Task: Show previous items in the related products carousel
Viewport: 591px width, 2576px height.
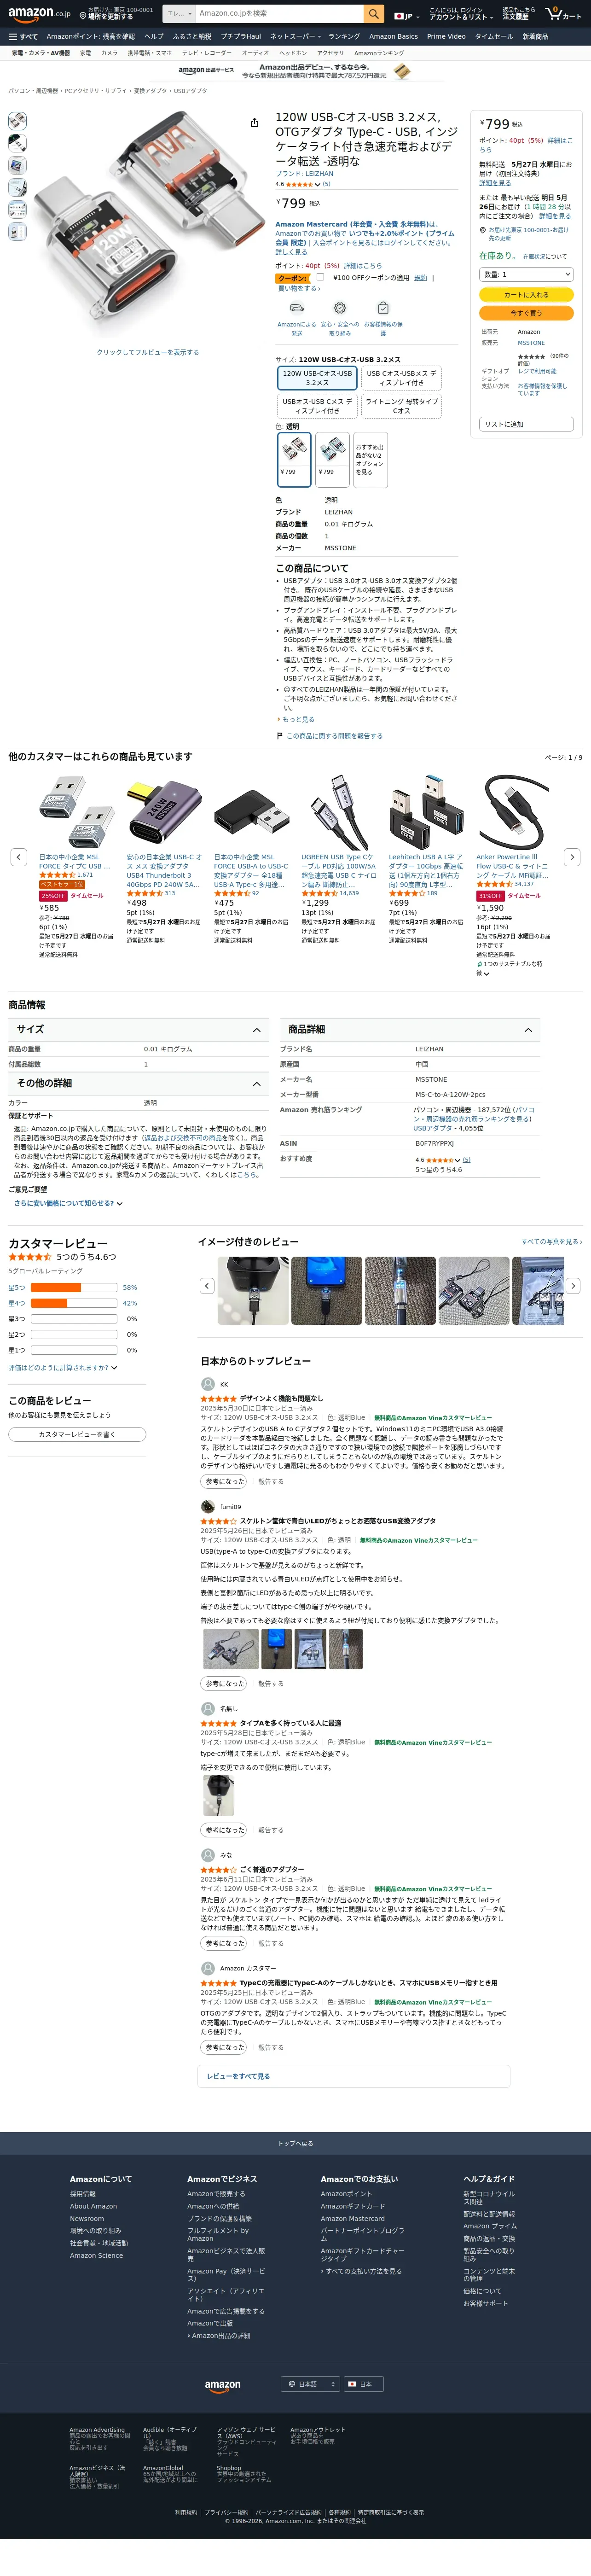Action: click(x=18, y=857)
